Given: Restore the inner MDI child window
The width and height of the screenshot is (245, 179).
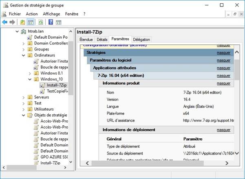Looking at the screenshot, I should coord(235,14).
